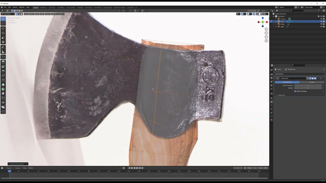Select the Edge Slide tool
This screenshot has width=326, height=183.
pyautogui.click(x=3, y=98)
